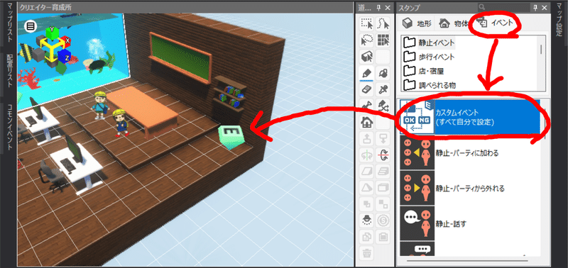
Task: Close the スタンプ panel
Action: click(545, 8)
